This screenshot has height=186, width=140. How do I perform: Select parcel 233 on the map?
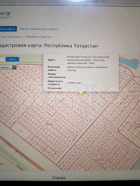(15, 108)
